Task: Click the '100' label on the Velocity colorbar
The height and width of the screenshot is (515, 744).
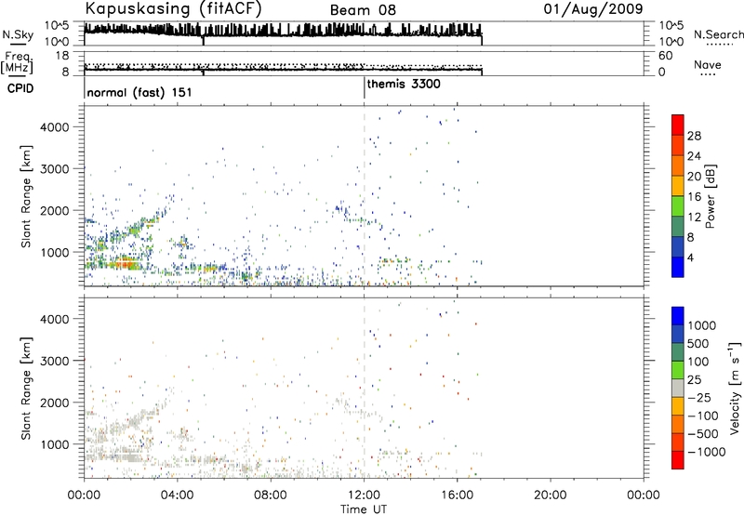Action: click(x=698, y=362)
